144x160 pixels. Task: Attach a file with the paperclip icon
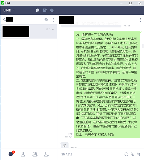click(x=132, y=154)
